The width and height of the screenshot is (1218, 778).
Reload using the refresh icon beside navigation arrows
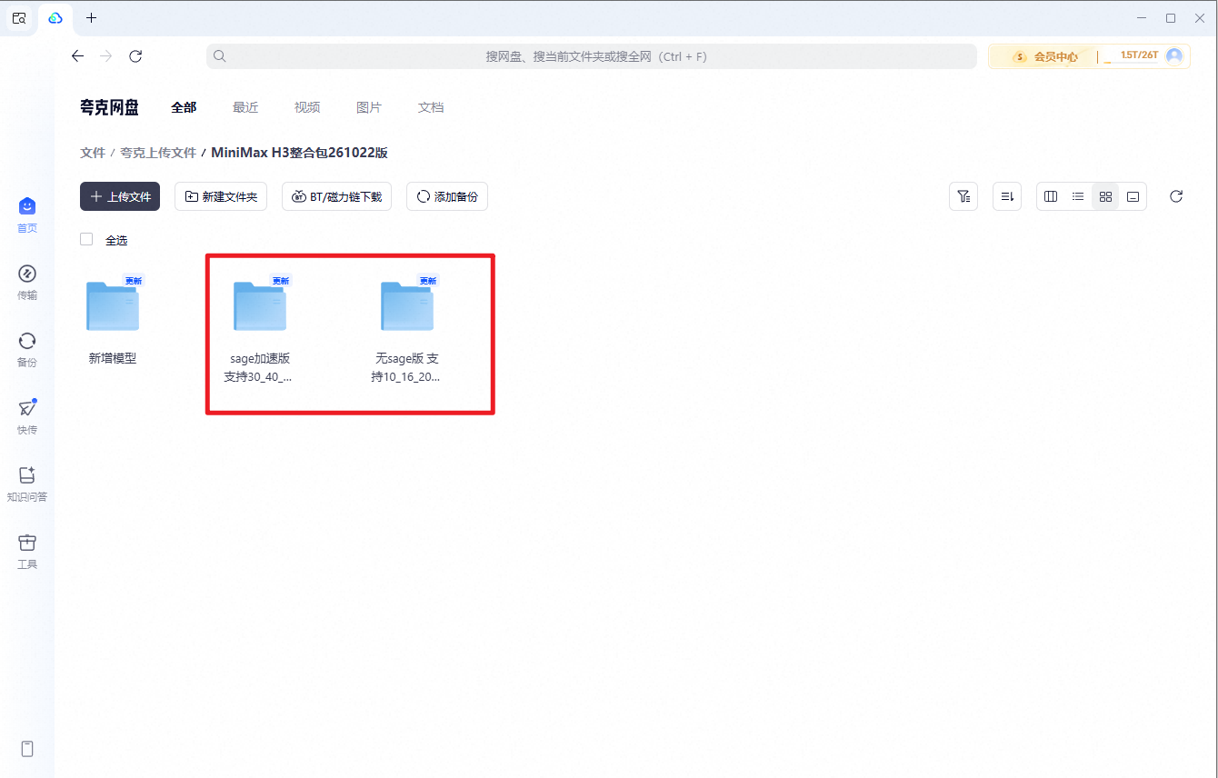[x=135, y=56]
